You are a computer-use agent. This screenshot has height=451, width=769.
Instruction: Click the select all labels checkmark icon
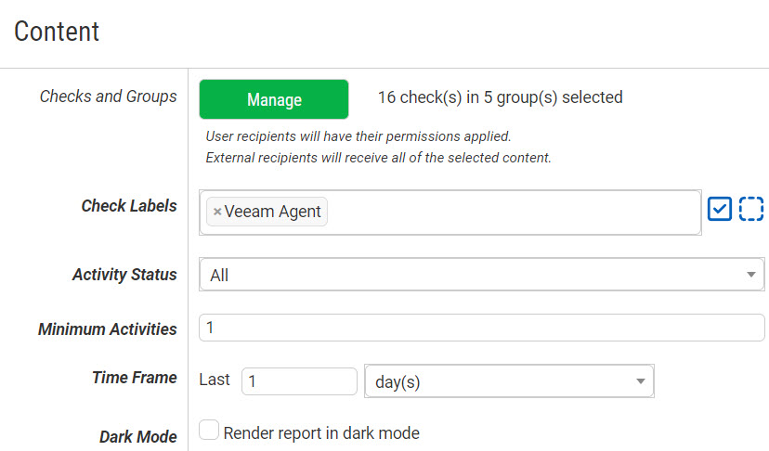pyautogui.click(x=720, y=209)
